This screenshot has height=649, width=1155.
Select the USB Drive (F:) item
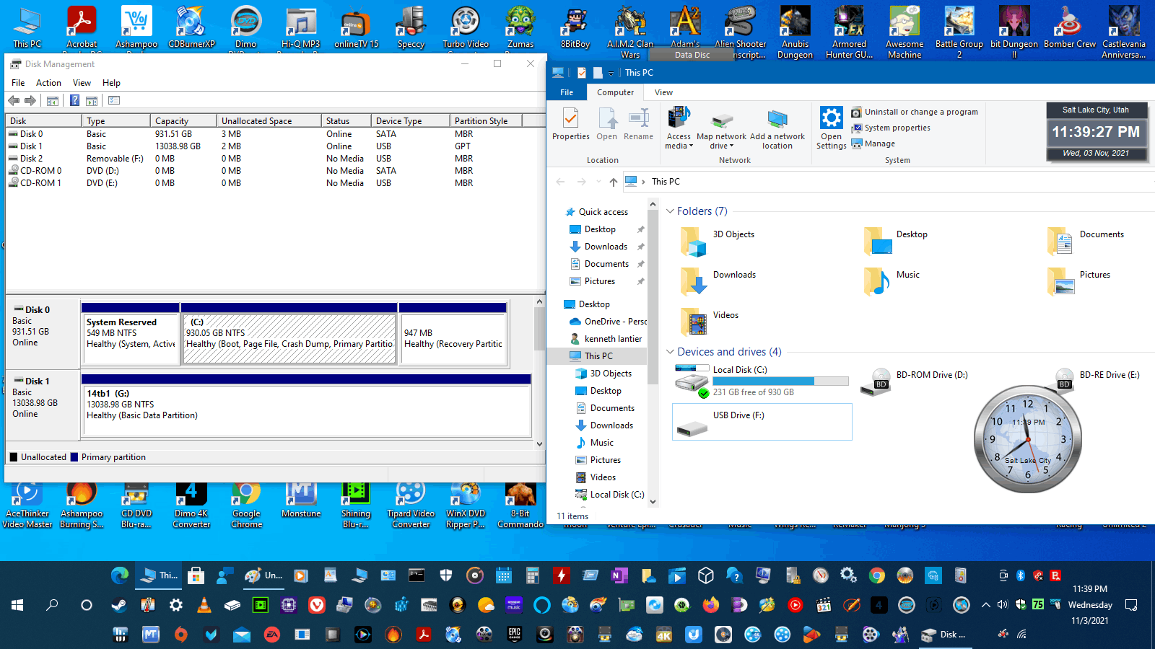[x=762, y=422]
